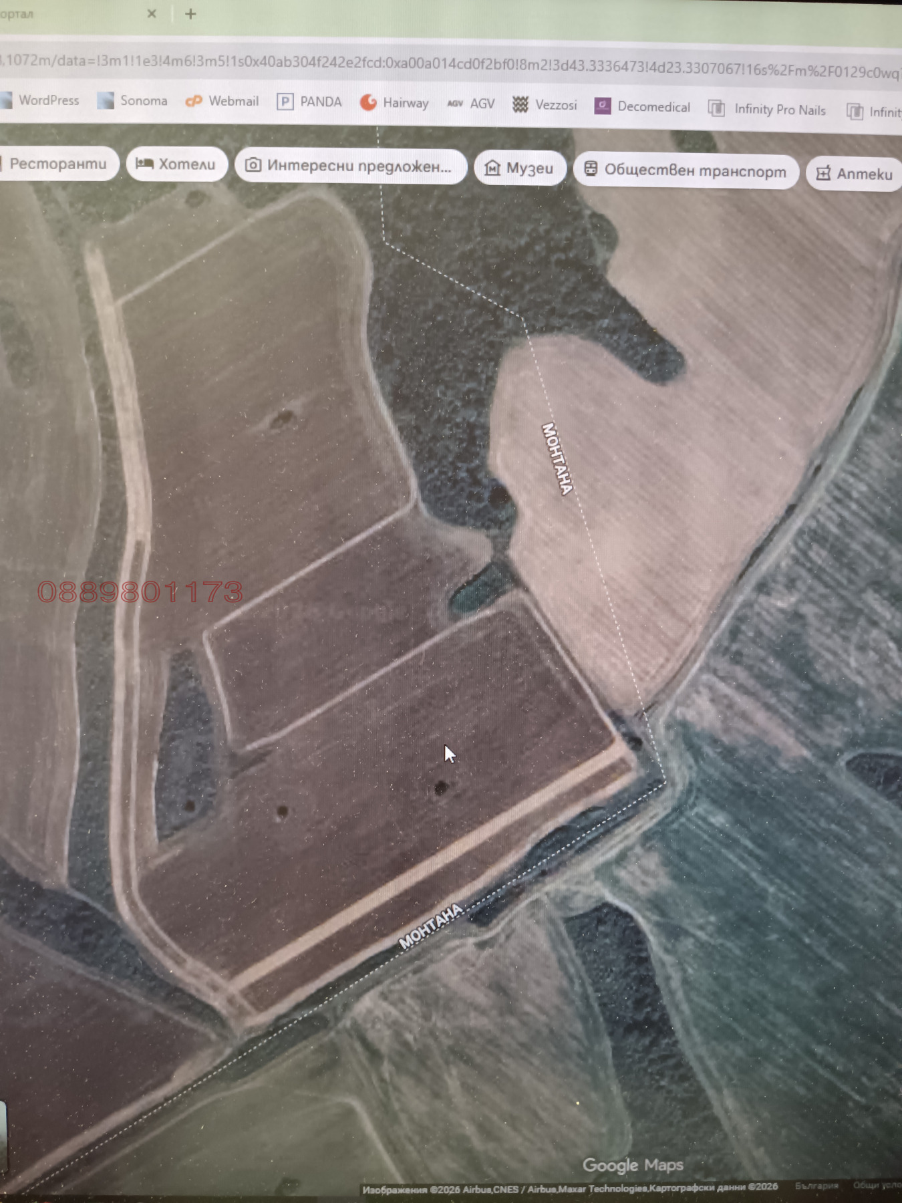Filter map by Ресторанти
The width and height of the screenshot is (902, 1203).
57,164
